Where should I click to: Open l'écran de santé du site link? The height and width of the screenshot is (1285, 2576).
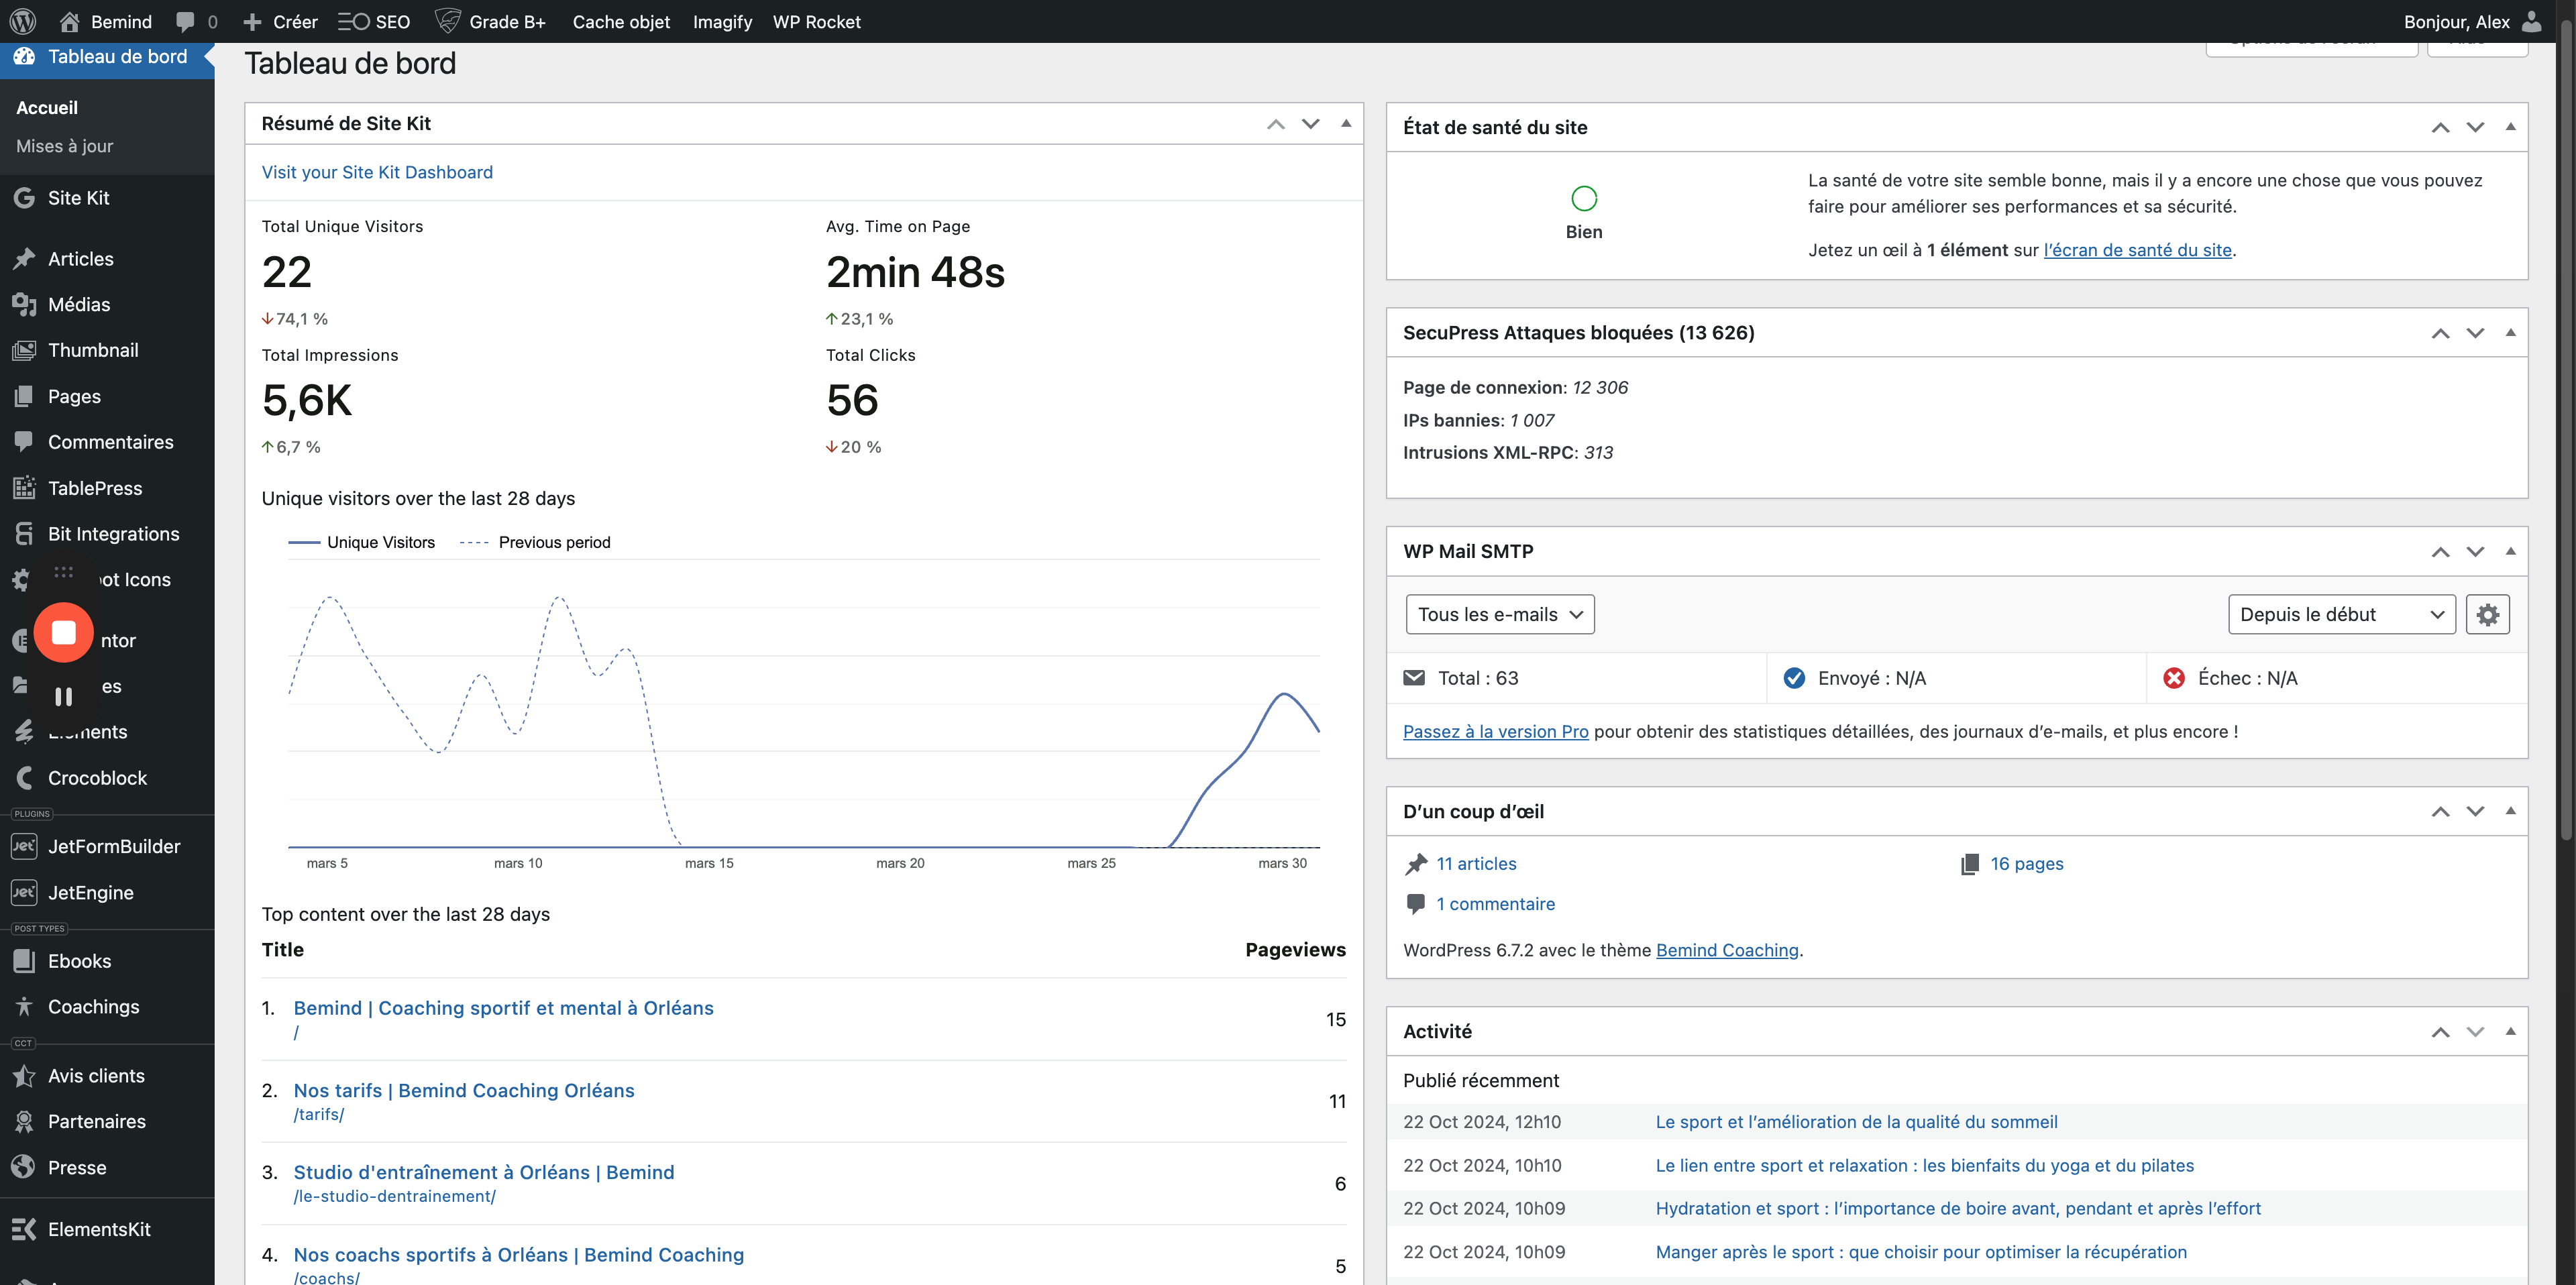click(2137, 250)
